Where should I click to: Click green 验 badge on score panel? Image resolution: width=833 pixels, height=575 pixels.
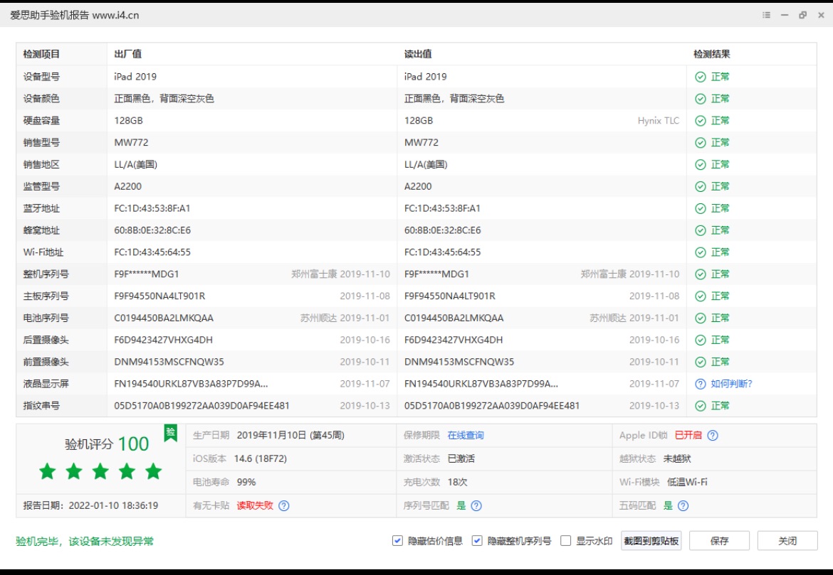tap(170, 433)
